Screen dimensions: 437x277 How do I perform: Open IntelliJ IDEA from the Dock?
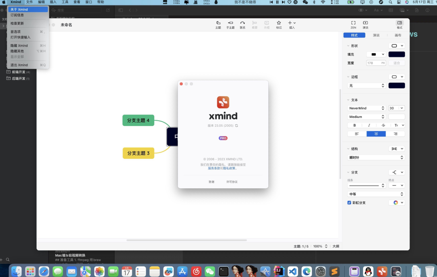click(279, 271)
